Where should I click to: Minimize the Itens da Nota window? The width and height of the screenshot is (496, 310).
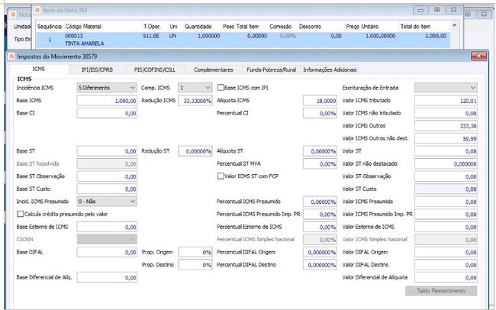(x=420, y=10)
